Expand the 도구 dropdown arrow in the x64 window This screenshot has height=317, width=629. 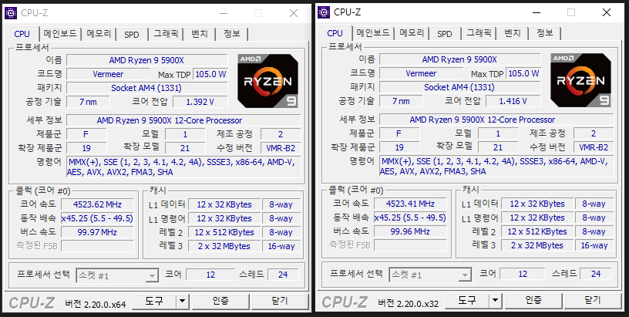183,302
